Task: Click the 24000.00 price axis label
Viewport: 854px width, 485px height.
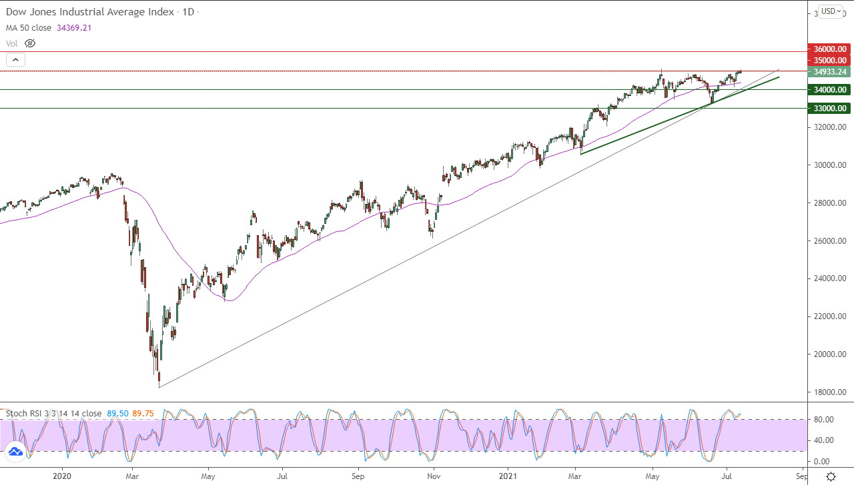Action: point(829,278)
